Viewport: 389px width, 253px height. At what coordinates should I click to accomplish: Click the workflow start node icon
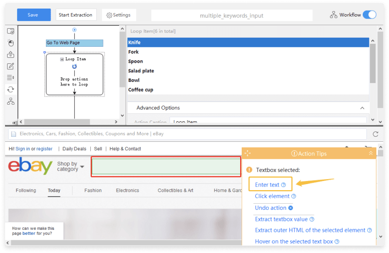[x=74, y=30]
